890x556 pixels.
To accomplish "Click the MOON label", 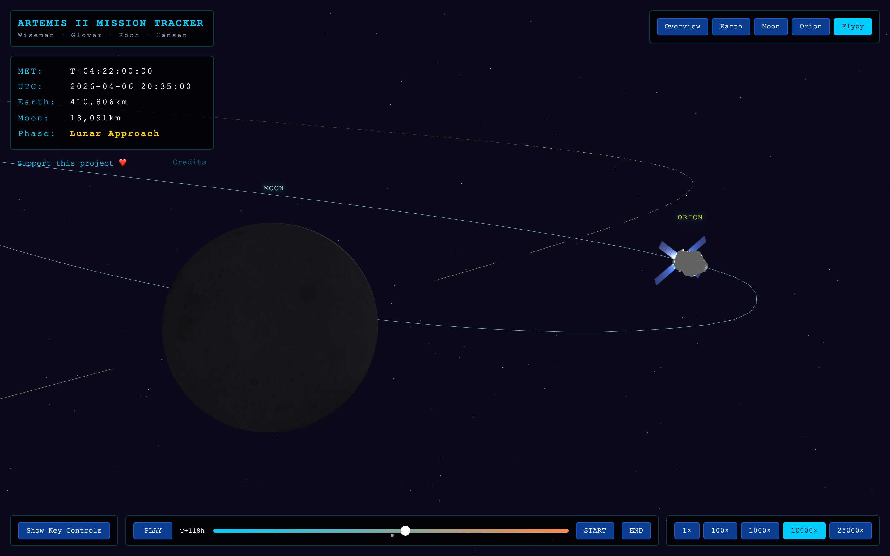I will point(273,188).
